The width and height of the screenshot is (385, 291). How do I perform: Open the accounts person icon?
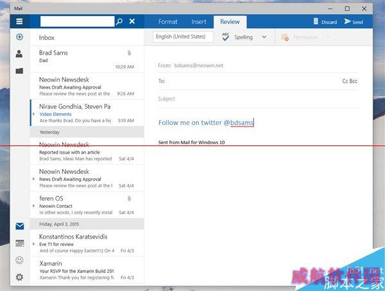point(19,53)
